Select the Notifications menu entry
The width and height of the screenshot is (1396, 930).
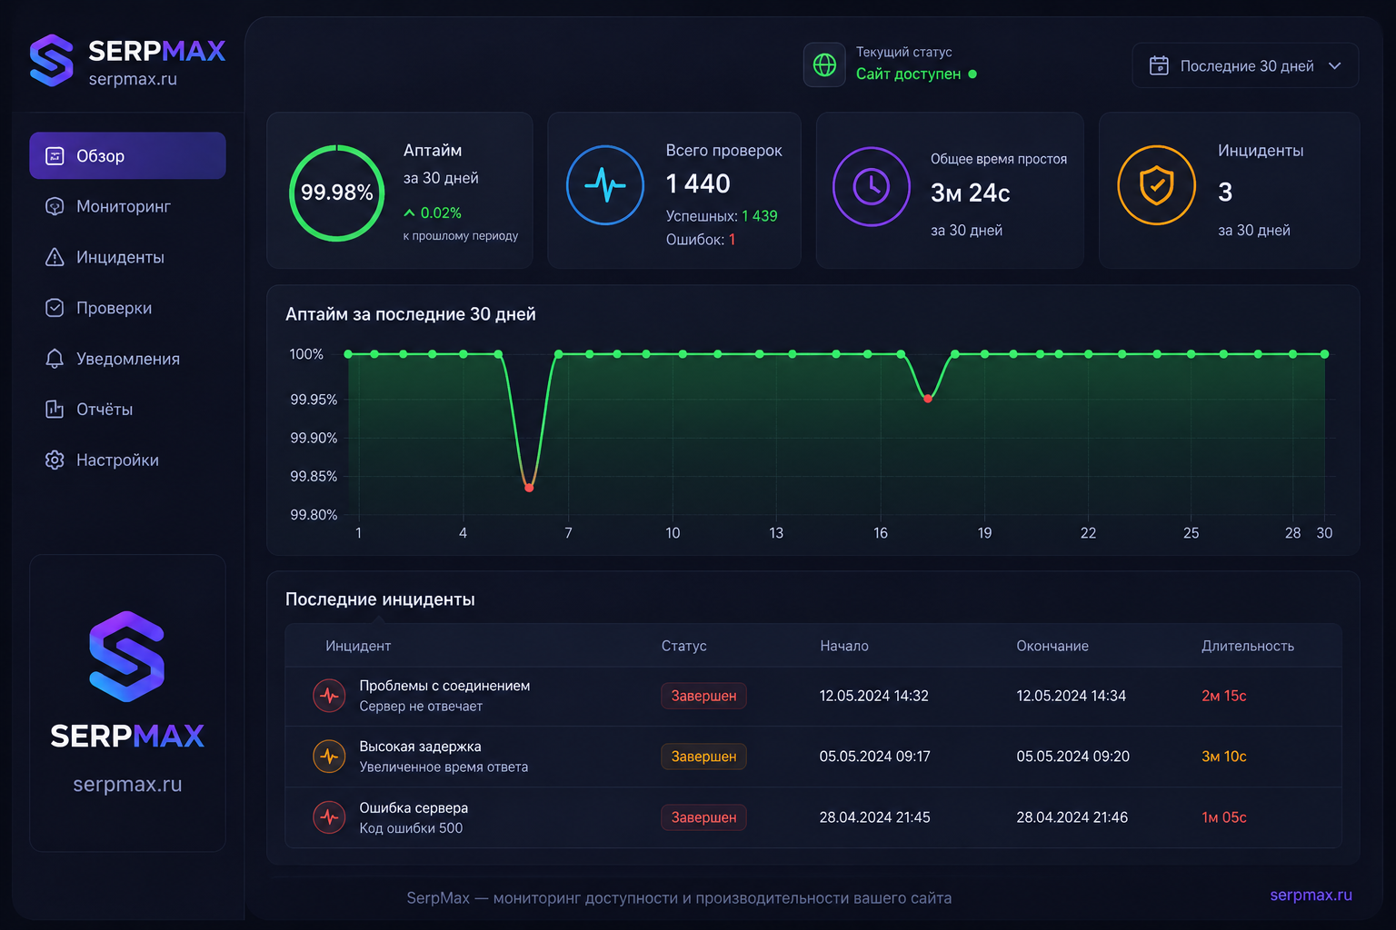point(127,359)
